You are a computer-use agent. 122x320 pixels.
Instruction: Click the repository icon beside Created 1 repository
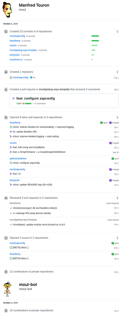[x=6, y=72]
